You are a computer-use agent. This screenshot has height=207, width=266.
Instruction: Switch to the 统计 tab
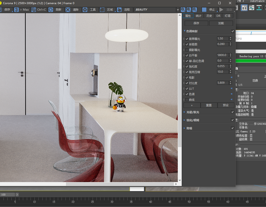[x=198, y=16]
